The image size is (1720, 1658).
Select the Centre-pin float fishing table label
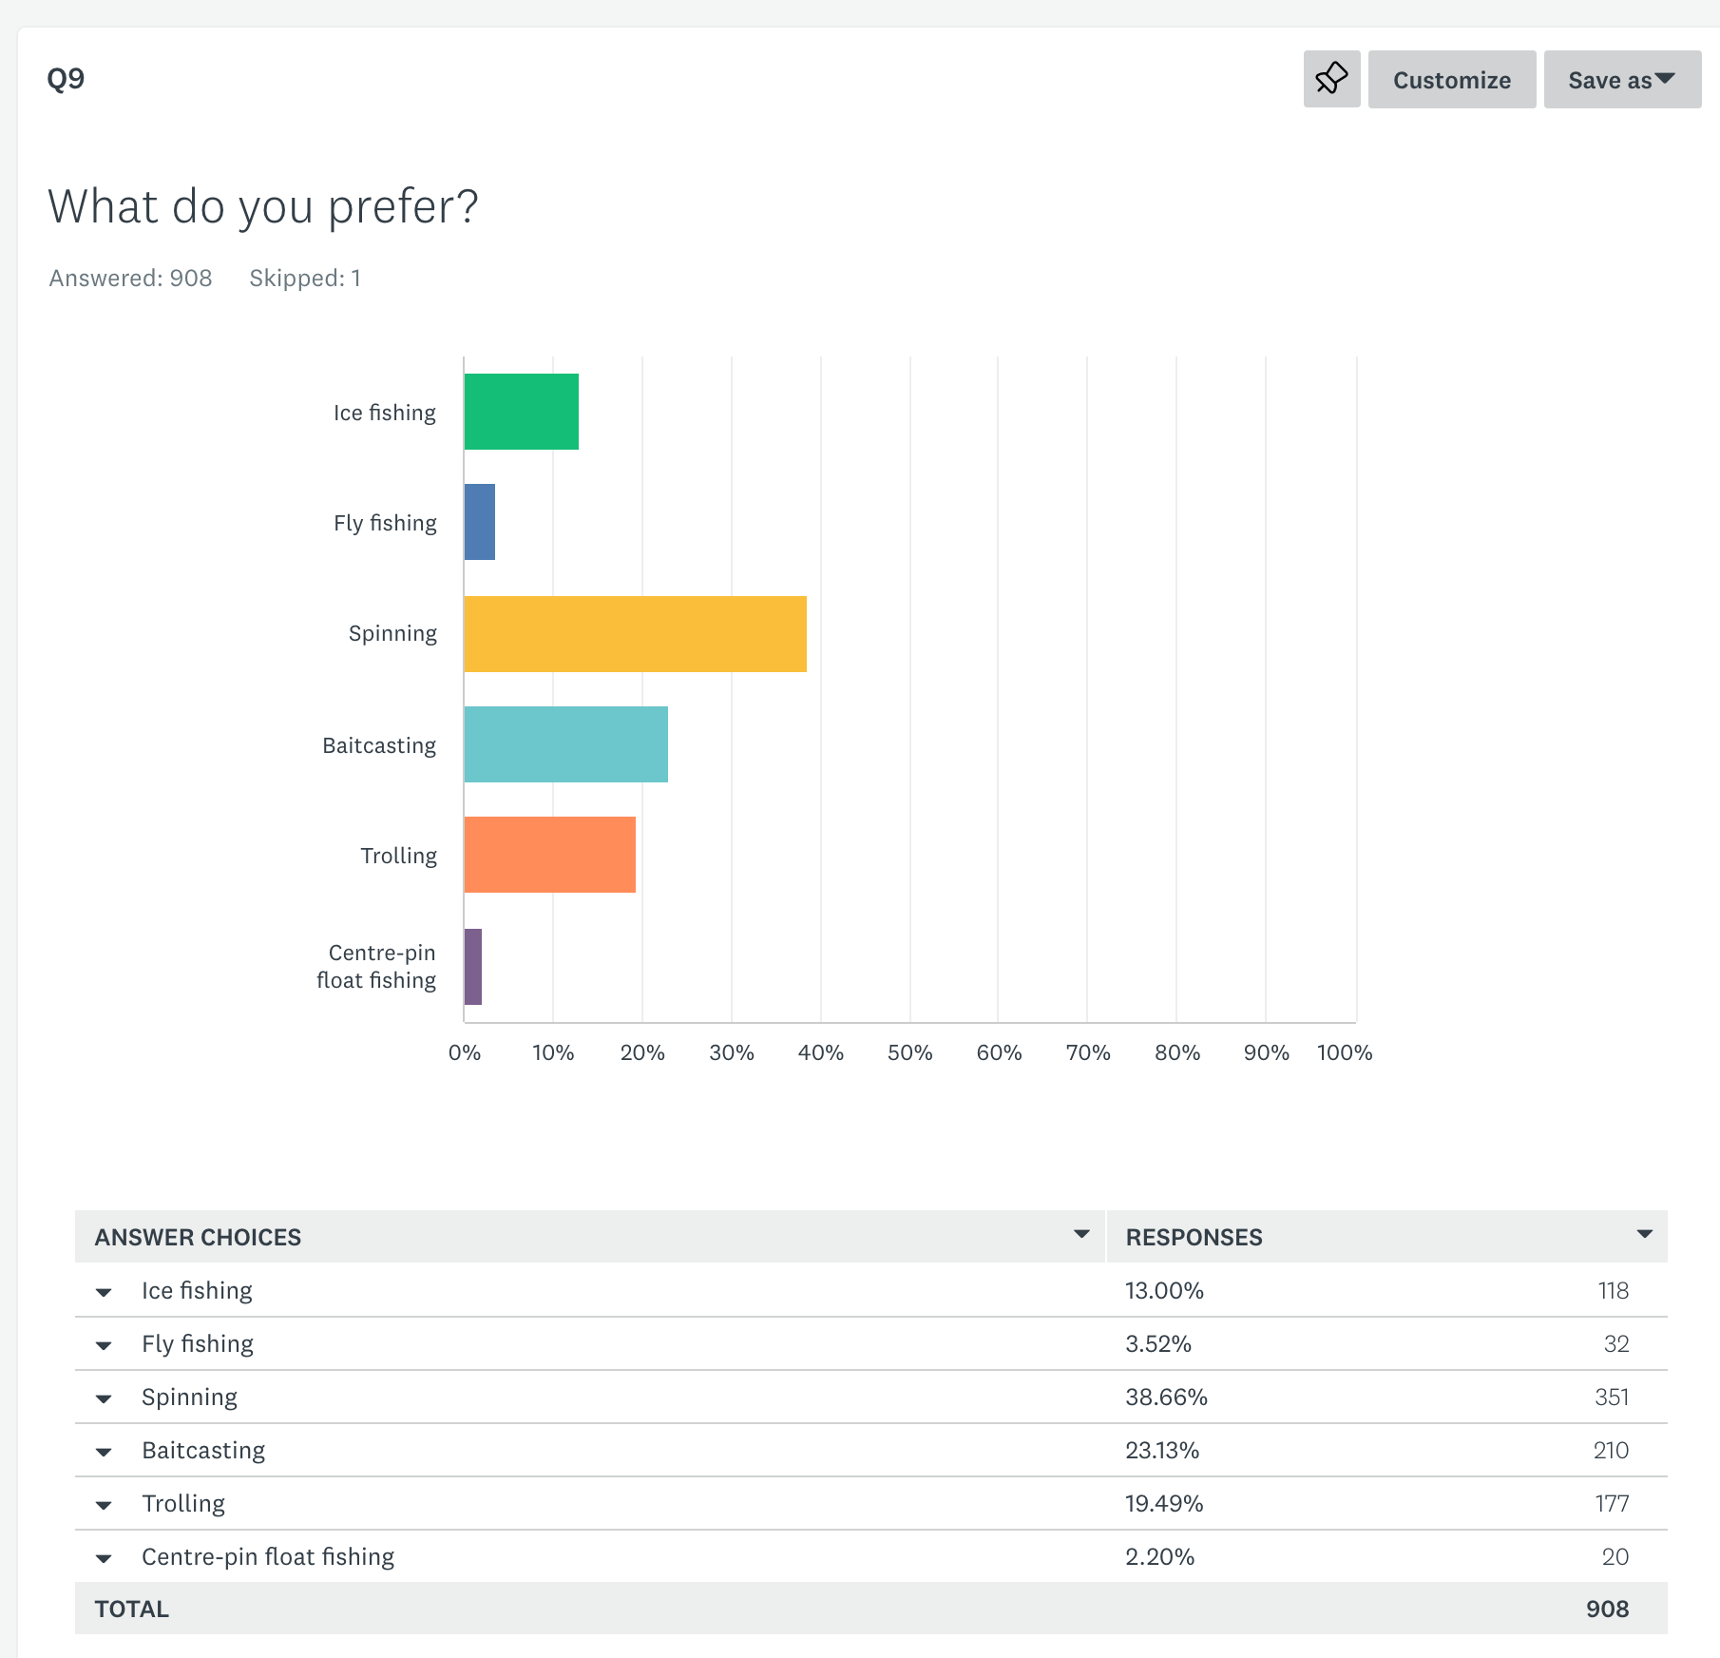tap(268, 1556)
